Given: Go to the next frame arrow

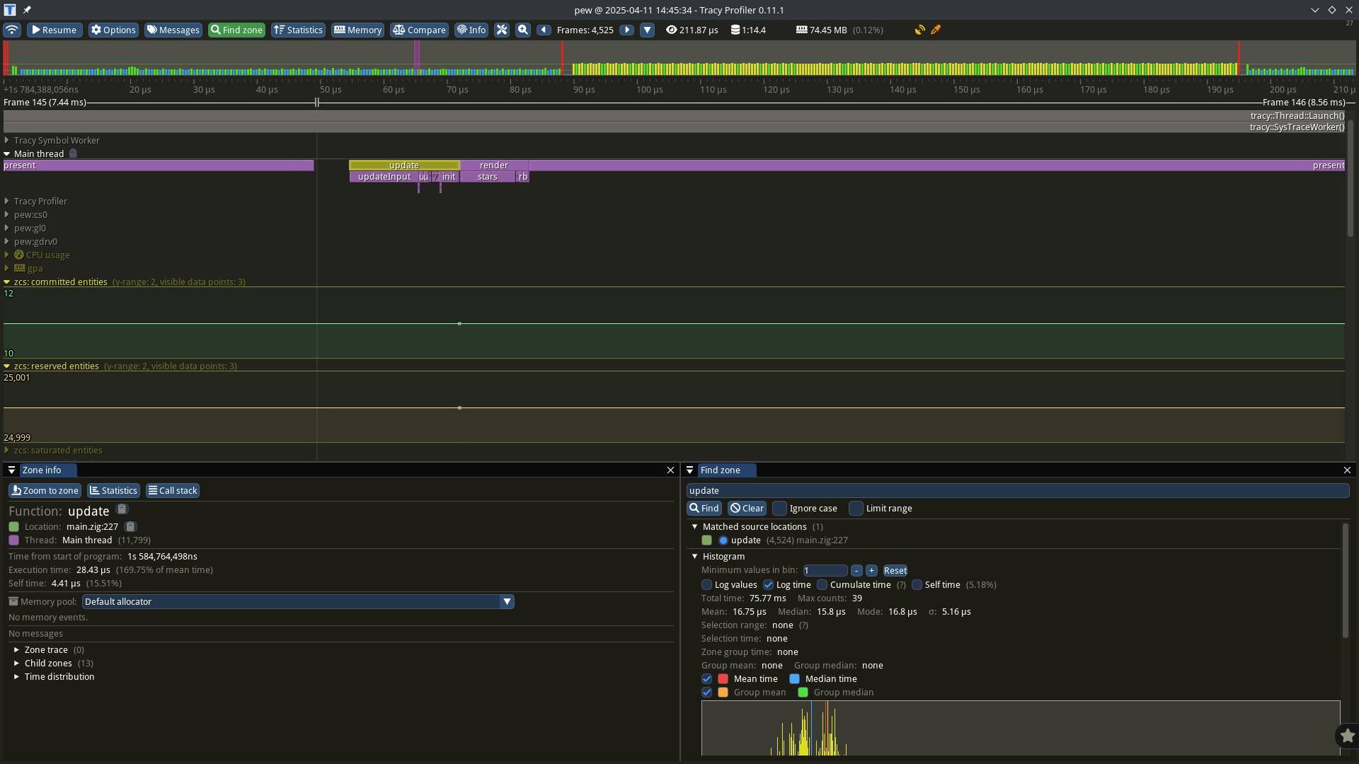Looking at the screenshot, I should (x=626, y=30).
